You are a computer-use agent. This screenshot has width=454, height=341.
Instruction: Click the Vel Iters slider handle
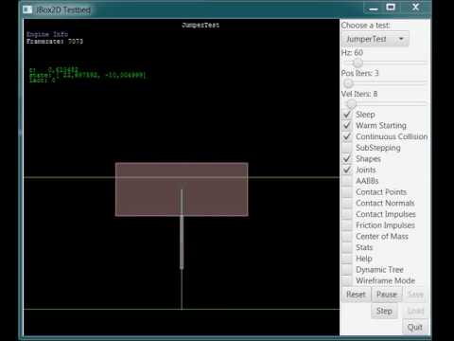tap(351, 103)
